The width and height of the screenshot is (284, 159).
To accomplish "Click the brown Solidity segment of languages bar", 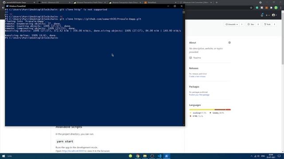I will pyautogui.click(x=220, y=110).
